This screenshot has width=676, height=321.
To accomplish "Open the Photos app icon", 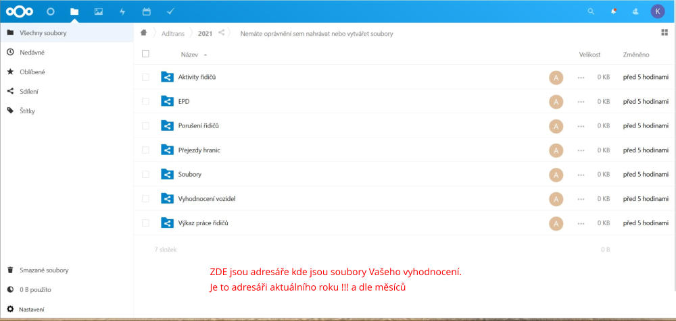I will click(99, 11).
